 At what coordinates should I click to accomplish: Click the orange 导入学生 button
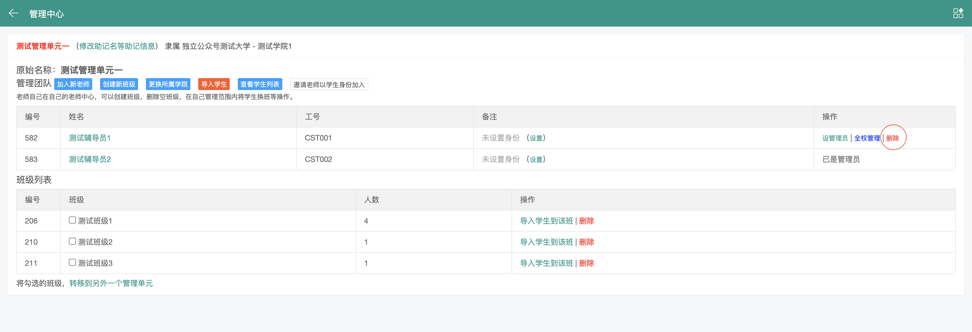[214, 84]
